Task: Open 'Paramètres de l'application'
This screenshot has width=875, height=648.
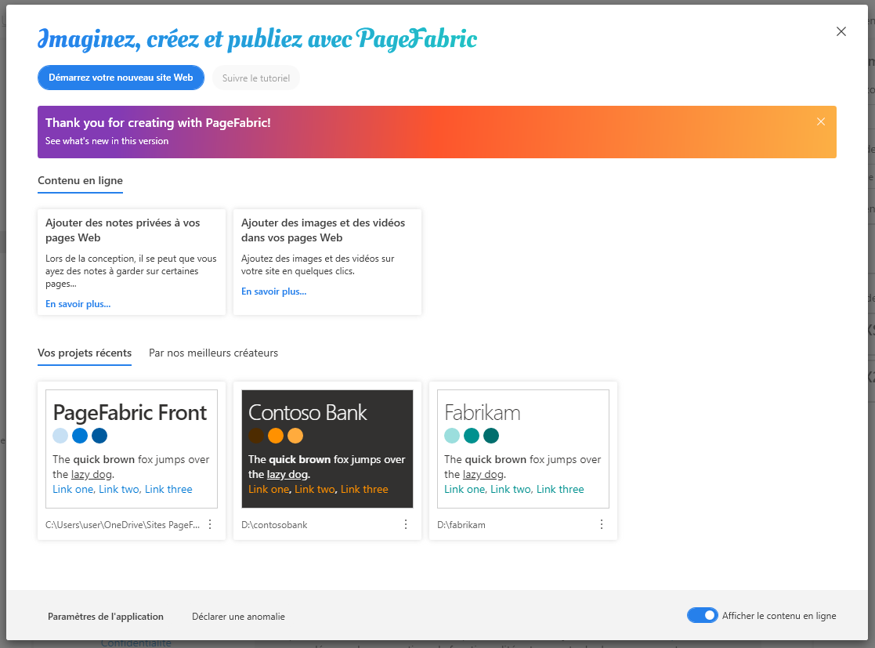Action: click(106, 616)
